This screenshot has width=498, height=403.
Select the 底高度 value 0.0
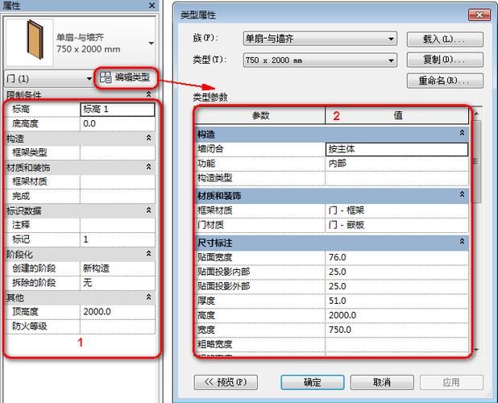click(x=118, y=123)
